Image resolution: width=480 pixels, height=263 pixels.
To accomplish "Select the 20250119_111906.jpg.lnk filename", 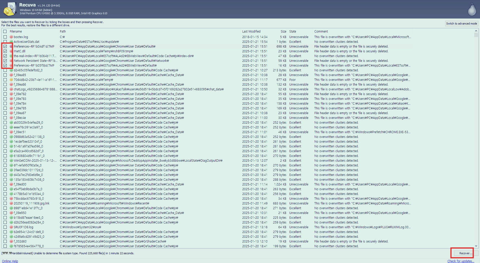I will coord(32,203).
